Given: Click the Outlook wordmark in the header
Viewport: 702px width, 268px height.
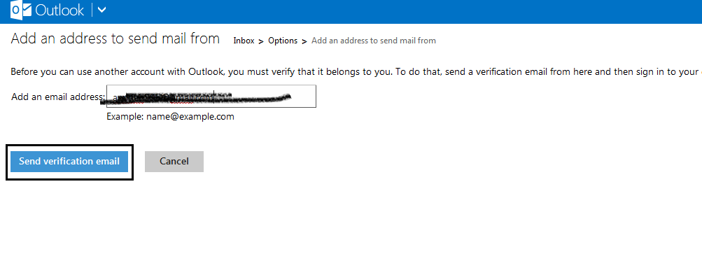Looking at the screenshot, I should (x=59, y=10).
